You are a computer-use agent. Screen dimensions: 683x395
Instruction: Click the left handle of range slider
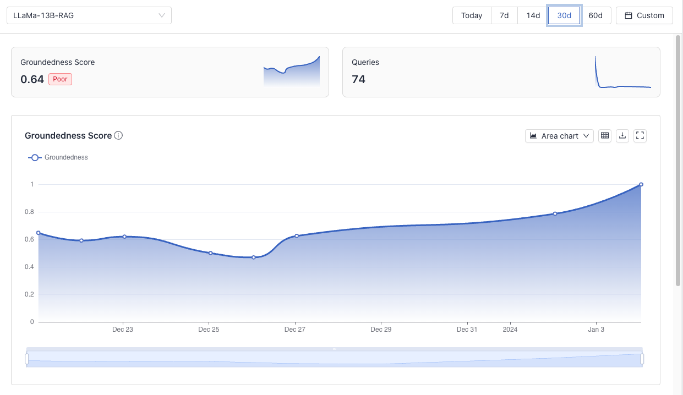pos(26,359)
